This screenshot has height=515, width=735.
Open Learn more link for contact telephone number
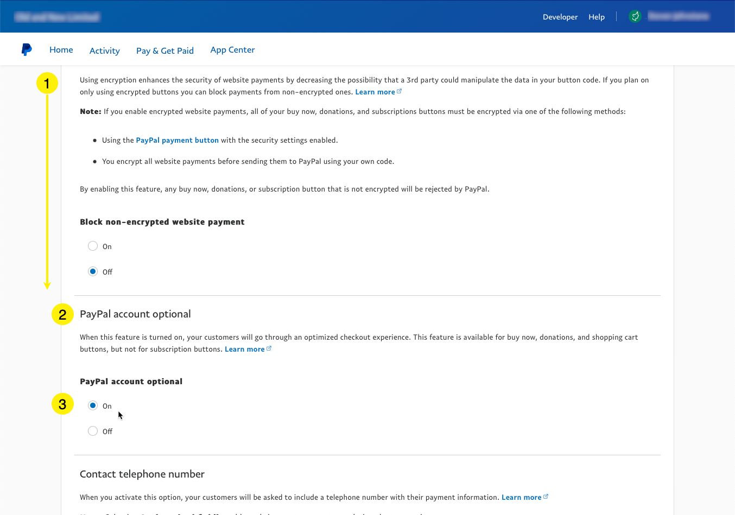pos(525,497)
